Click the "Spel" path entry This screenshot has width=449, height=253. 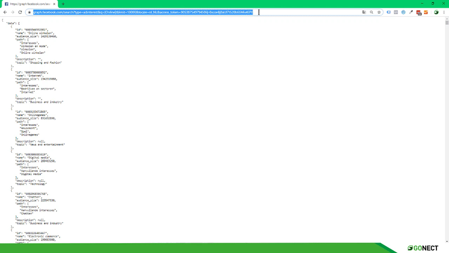coord(24,132)
